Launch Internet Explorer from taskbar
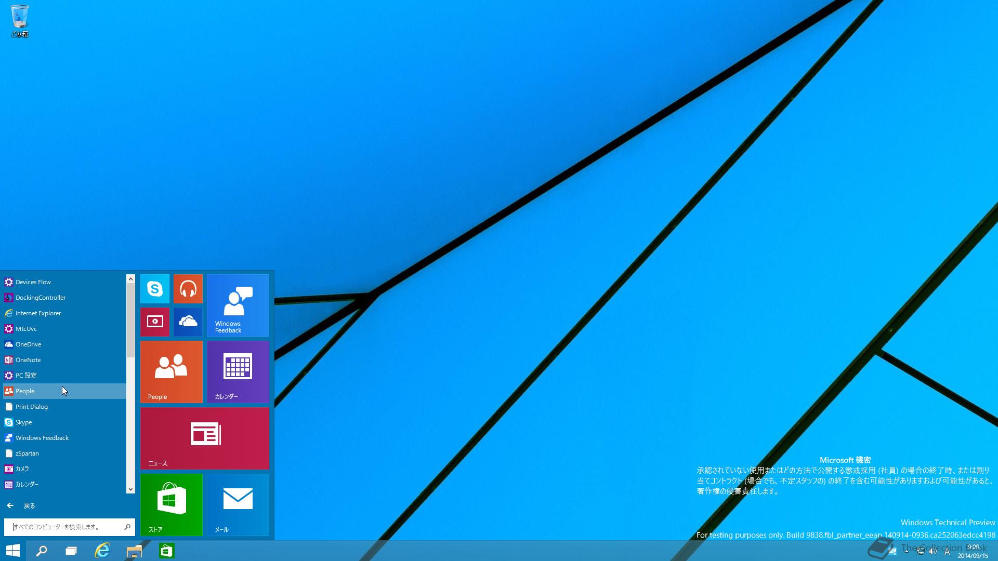The height and width of the screenshot is (561, 998). [x=102, y=551]
